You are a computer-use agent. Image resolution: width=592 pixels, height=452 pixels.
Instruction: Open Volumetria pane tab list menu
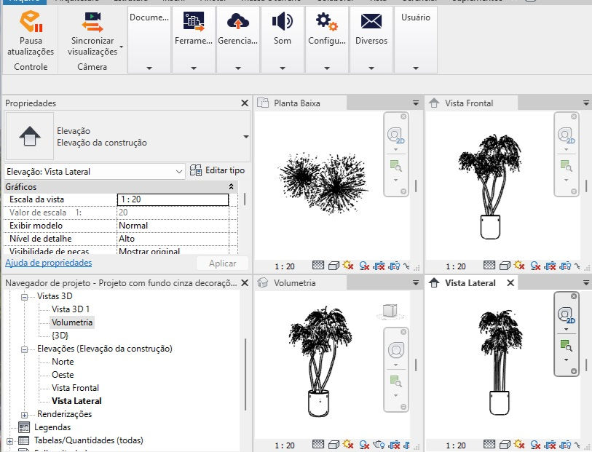(416, 282)
